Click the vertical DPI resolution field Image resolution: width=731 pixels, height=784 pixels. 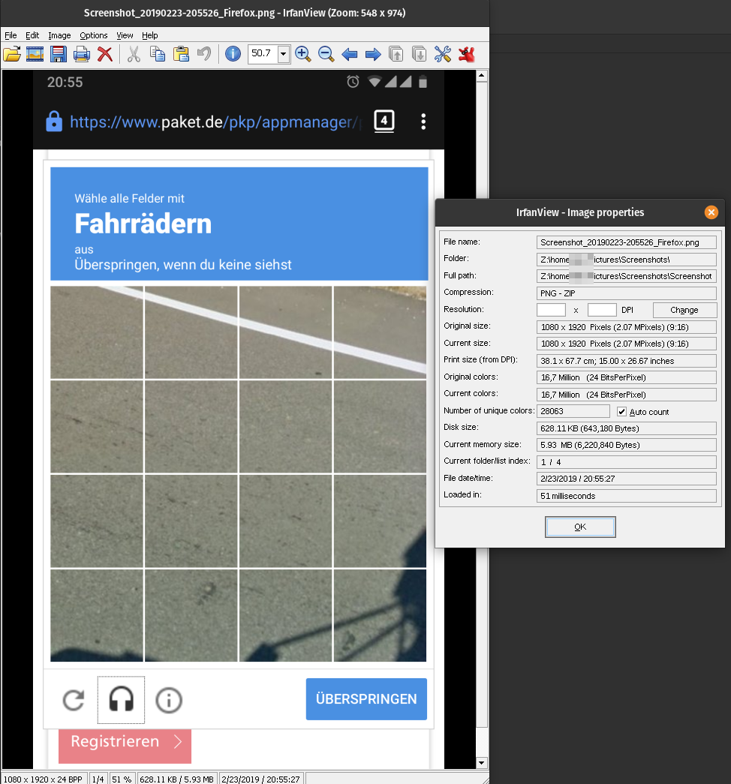point(602,310)
